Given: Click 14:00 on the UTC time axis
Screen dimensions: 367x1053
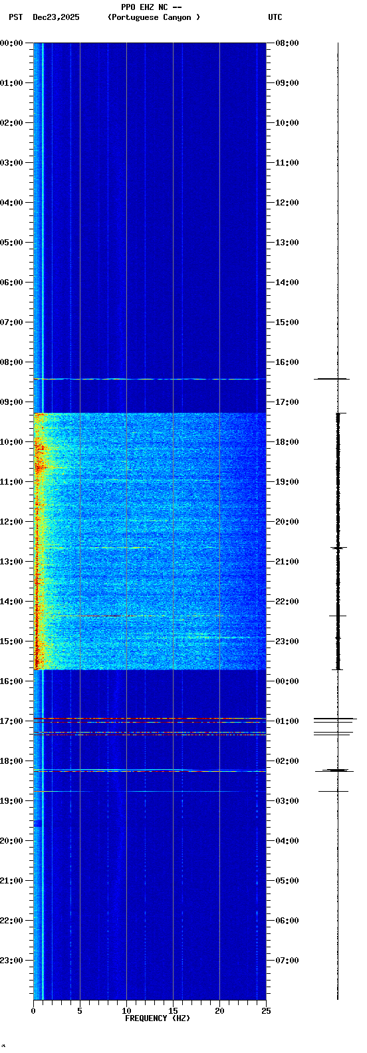Looking at the screenshot, I should (x=287, y=283).
